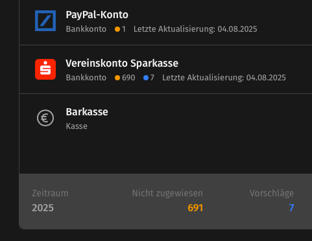This screenshot has height=241, width=312.
Task: Click the Nicht zugewiesen label
Action: pos(167,193)
